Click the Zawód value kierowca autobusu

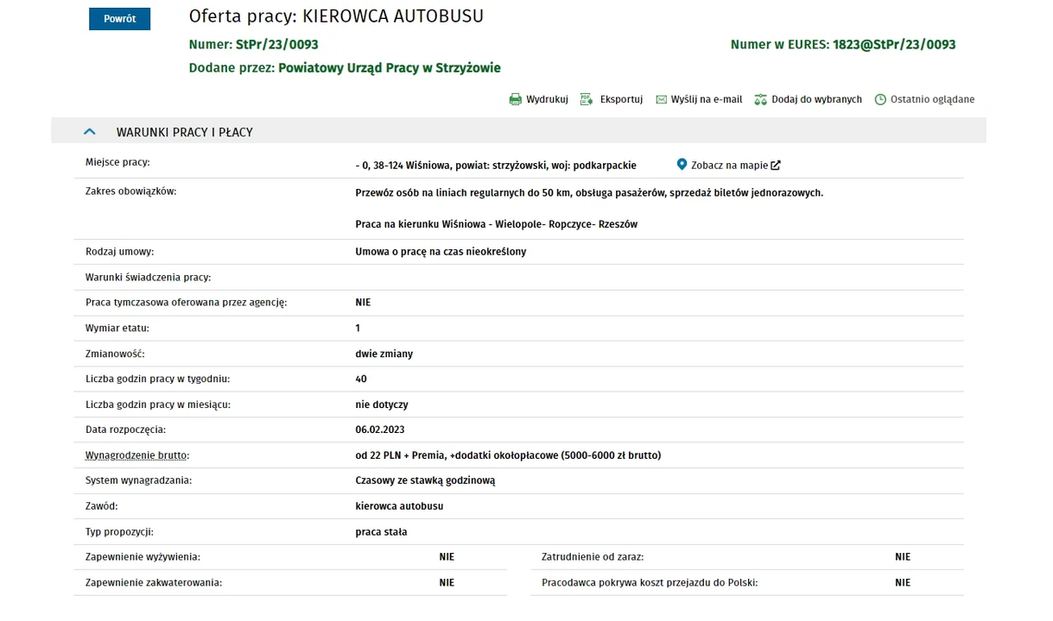tap(399, 506)
